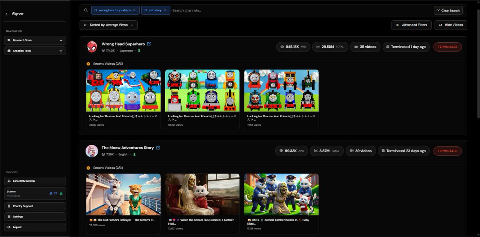The width and height of the screenshot is (480, 237).
Task: Click the Creation Tools briefcase icon
Action: tap(10, 51)
